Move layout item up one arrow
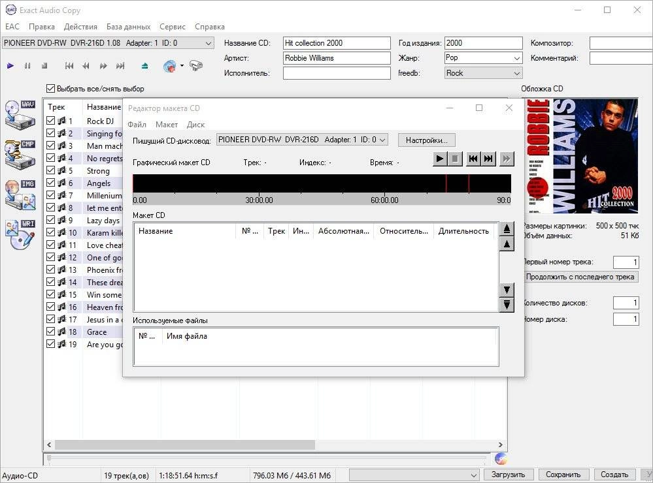This screenshot has width=653, height=483. 507,244
